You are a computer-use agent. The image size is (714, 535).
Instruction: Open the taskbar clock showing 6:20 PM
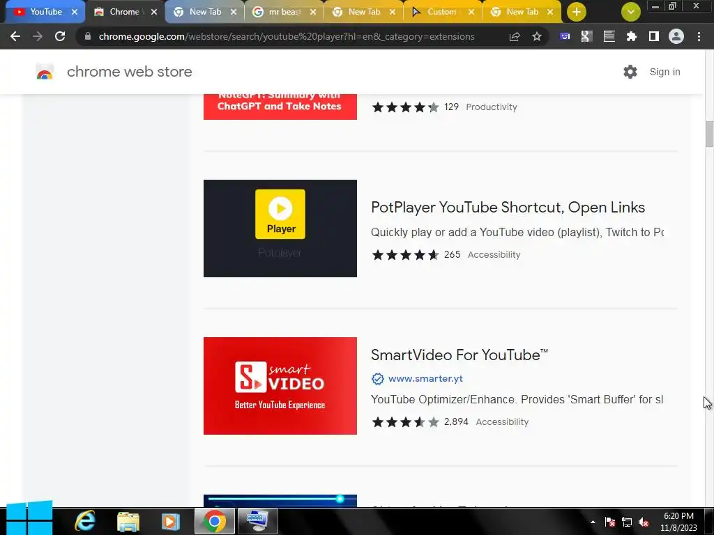(x=678, y=522)
